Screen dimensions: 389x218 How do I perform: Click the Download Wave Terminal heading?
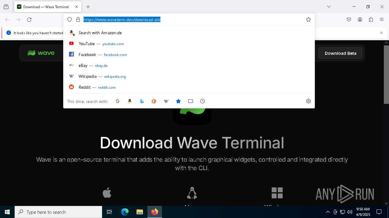click(x=192, y=143)
